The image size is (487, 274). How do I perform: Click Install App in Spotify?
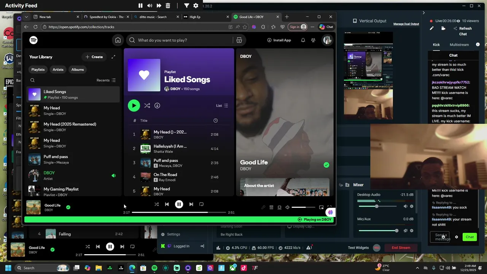(279, 40)
